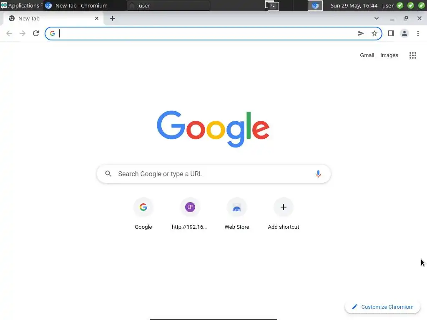The image size is (427, 320).
Task: Click the first green checkmark tray icon
Action: pyautogui.click(x=400, y=5)
